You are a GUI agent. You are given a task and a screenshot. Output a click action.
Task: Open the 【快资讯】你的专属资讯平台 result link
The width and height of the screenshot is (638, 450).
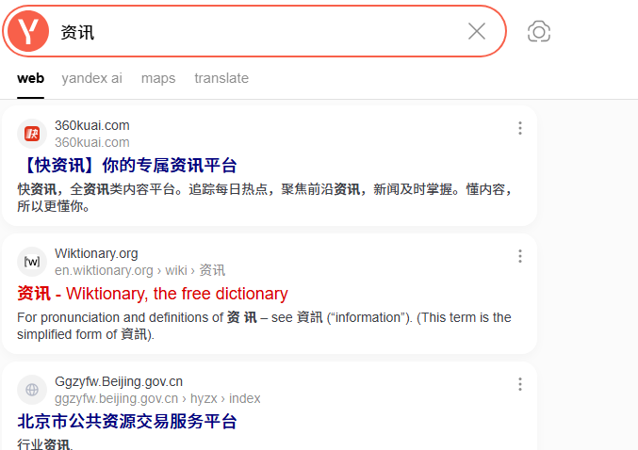127,166
